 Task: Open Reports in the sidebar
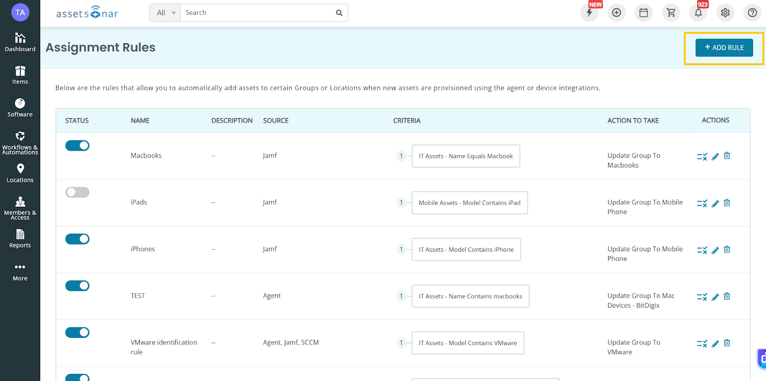coord(20,239)
